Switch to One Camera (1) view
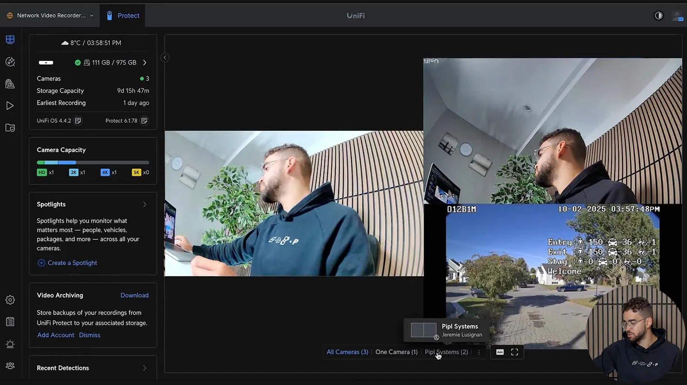 coord(396,352)
